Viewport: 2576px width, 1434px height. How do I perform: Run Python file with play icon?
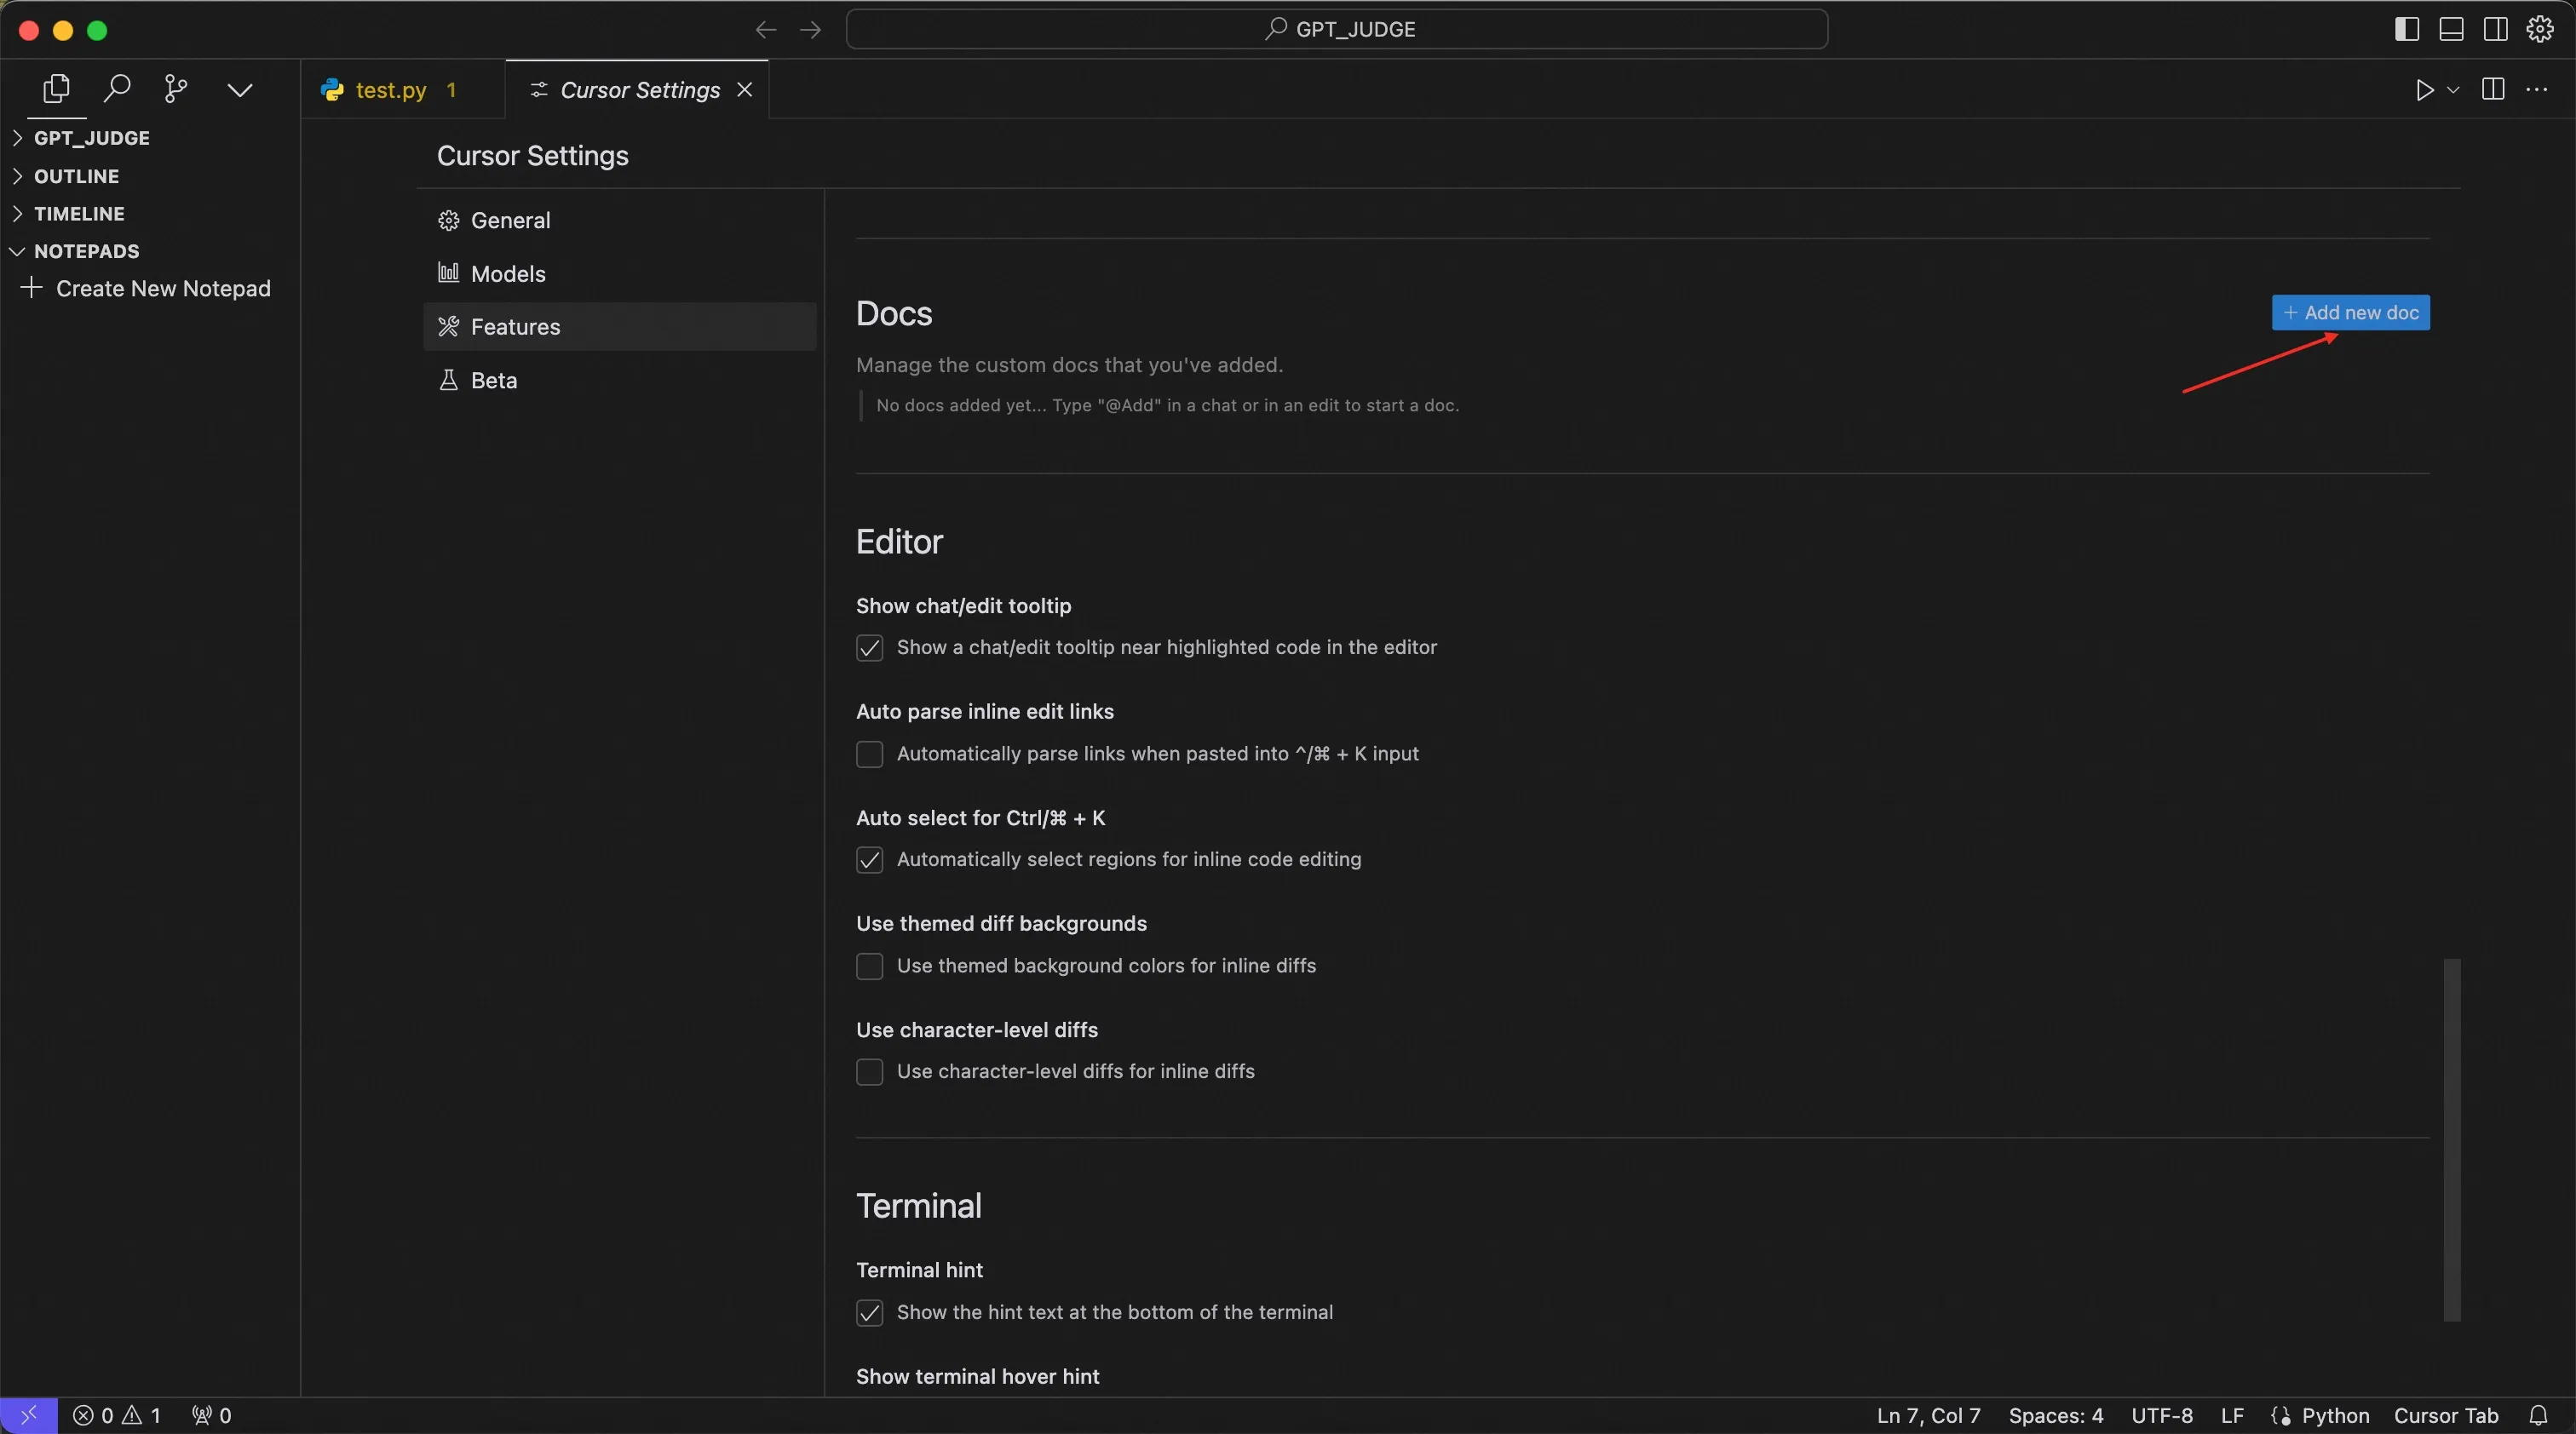click(2424, 90)
